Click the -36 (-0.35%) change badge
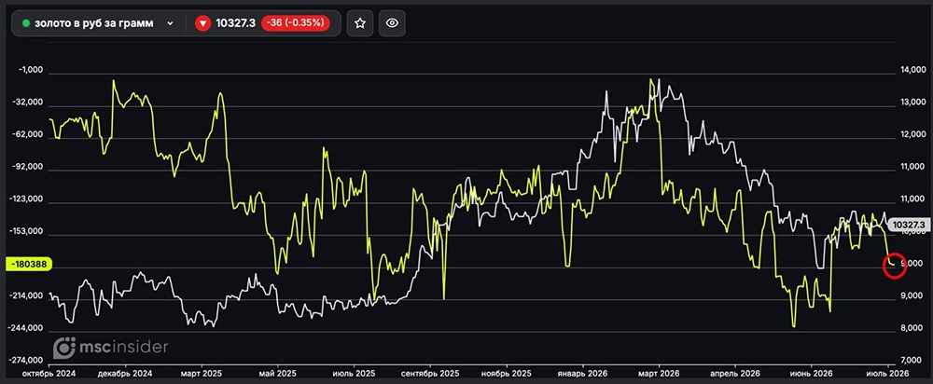Screen dimensions: 933x384 295,23
